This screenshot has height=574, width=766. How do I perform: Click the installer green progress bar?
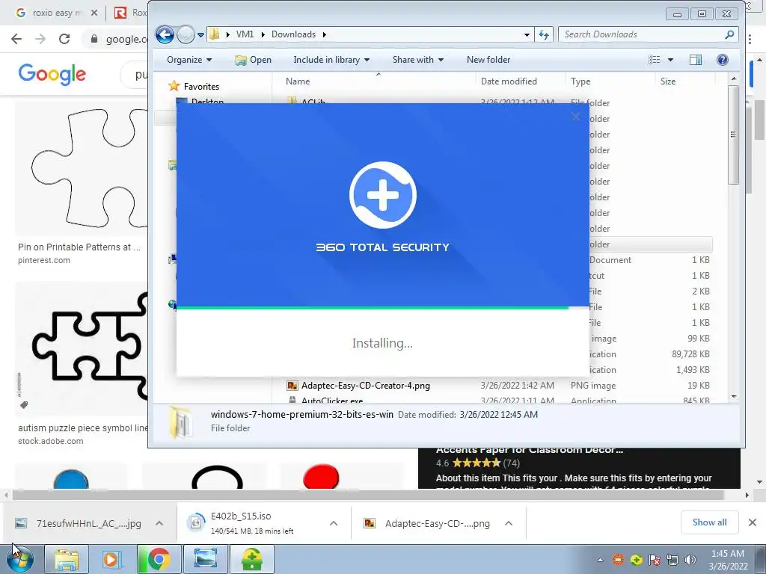[373, 307]
